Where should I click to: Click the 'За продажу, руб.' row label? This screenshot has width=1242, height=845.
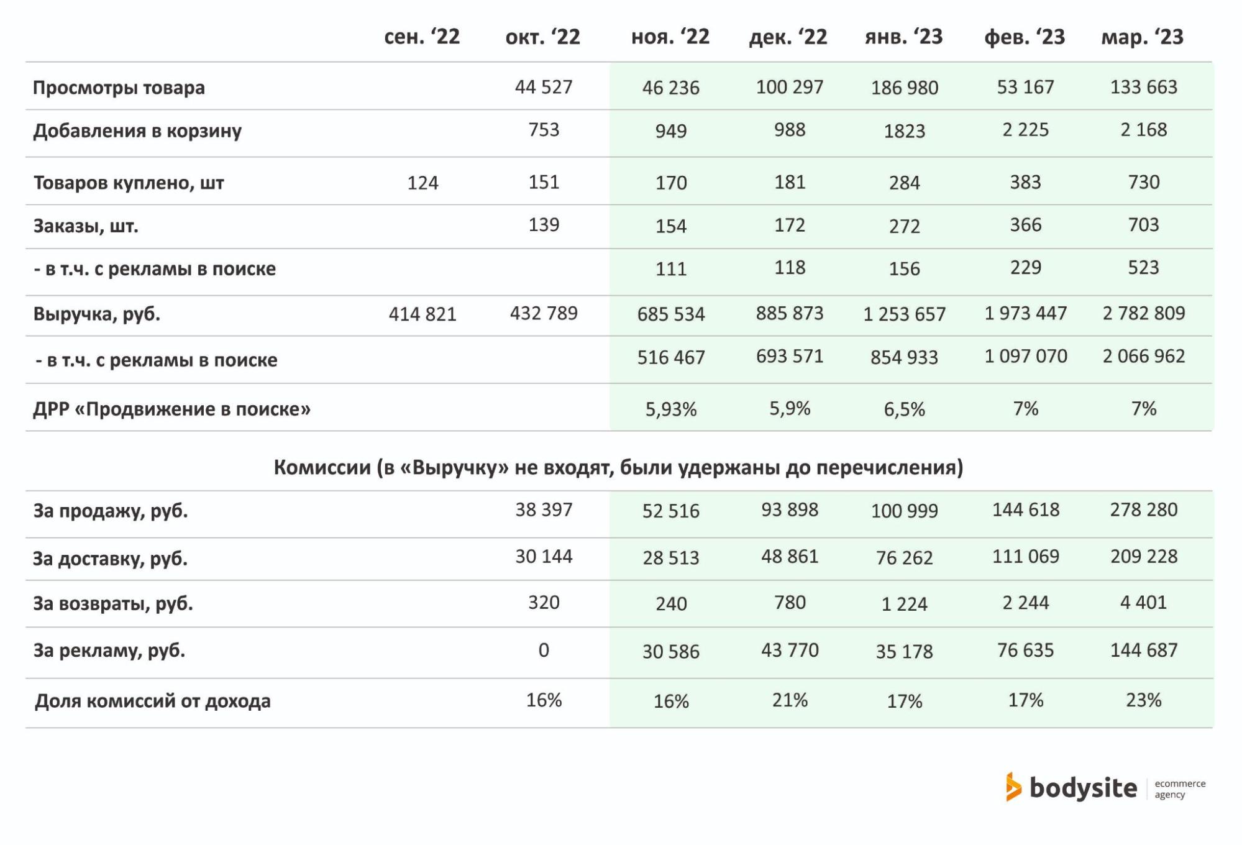point(110,511)
